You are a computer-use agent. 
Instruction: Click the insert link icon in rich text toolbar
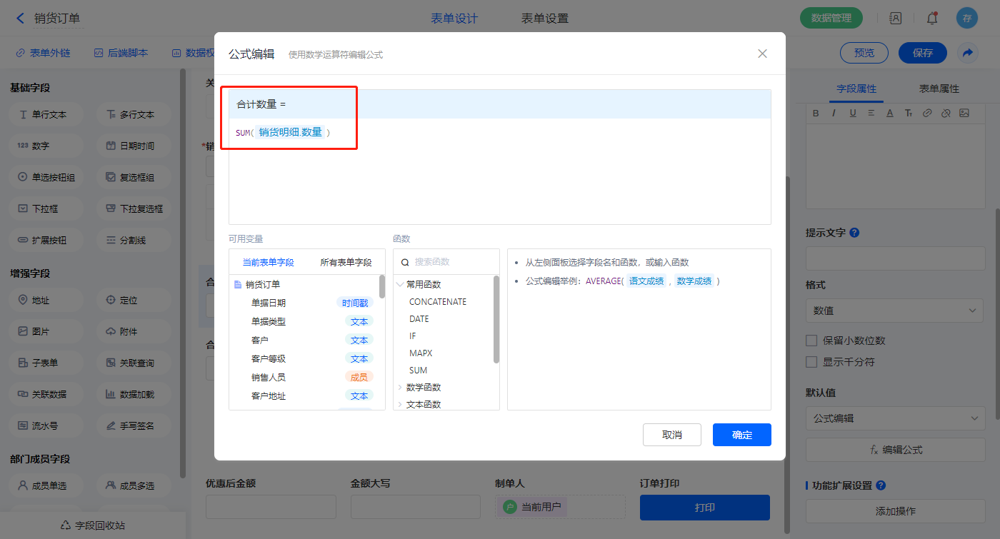coord(927,113)
